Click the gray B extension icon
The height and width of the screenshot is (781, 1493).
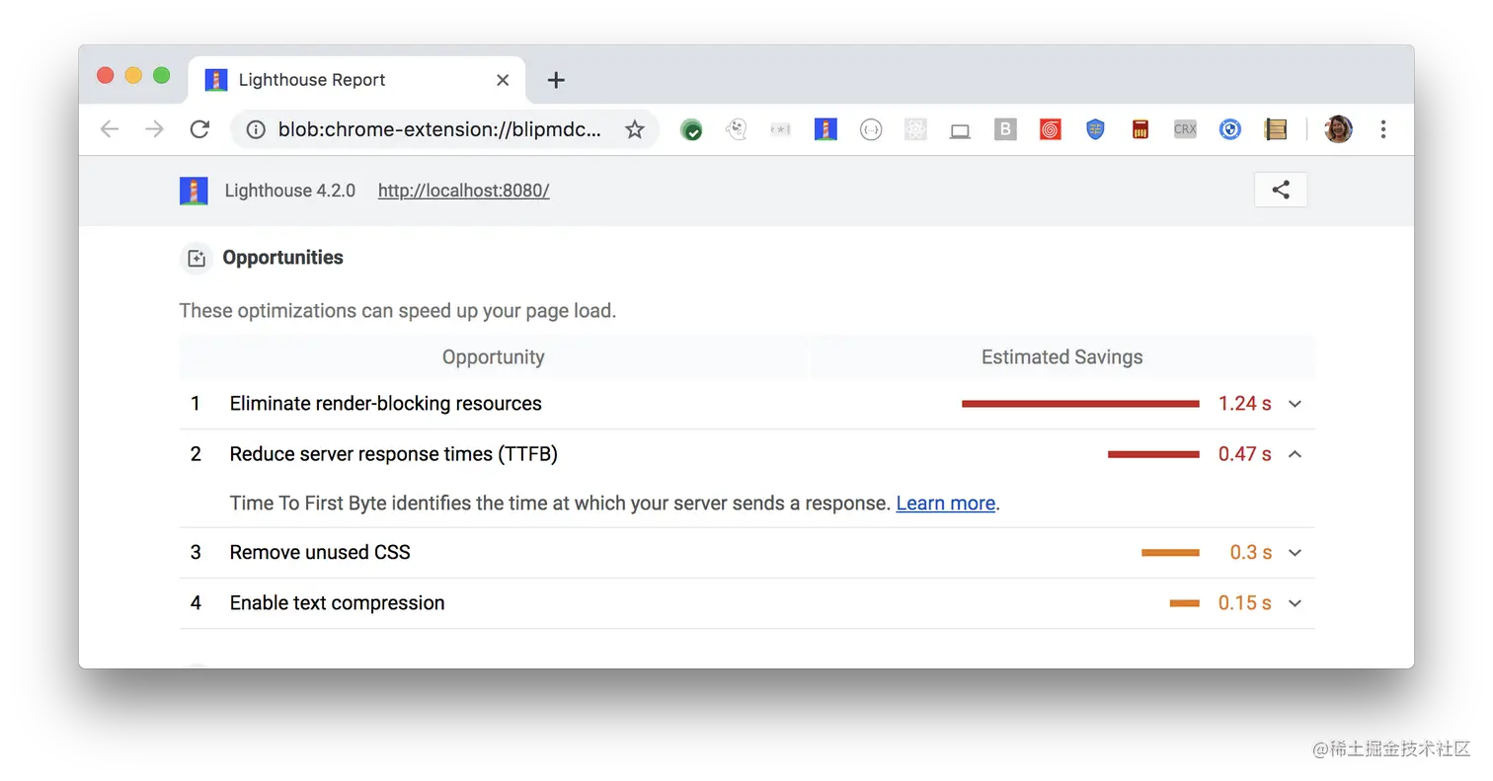[1005, 129]
